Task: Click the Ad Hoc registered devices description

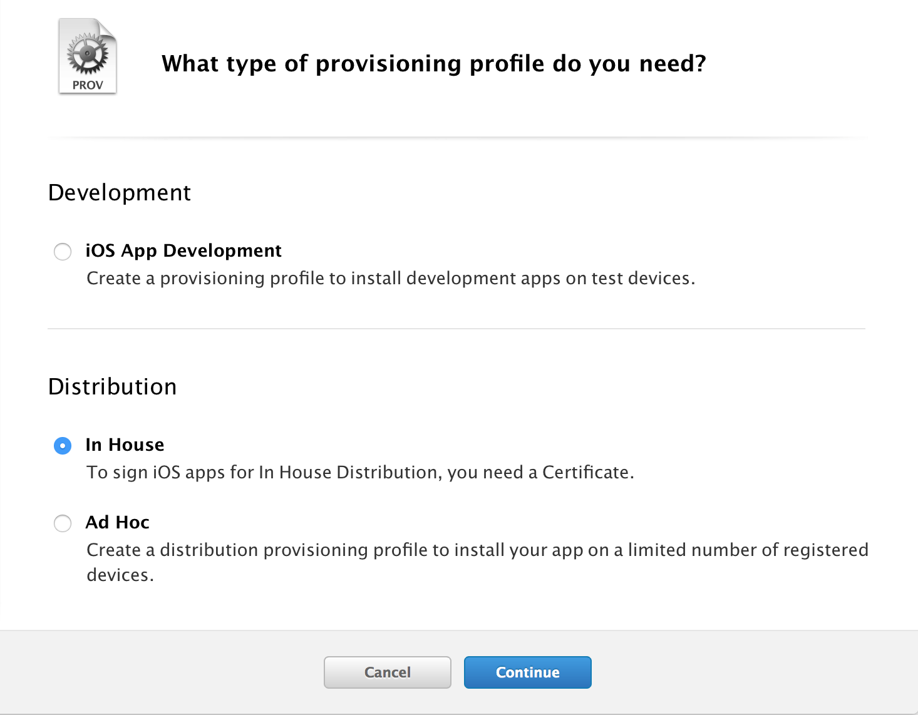Action: pyautogui.click(x=477, y=550)
